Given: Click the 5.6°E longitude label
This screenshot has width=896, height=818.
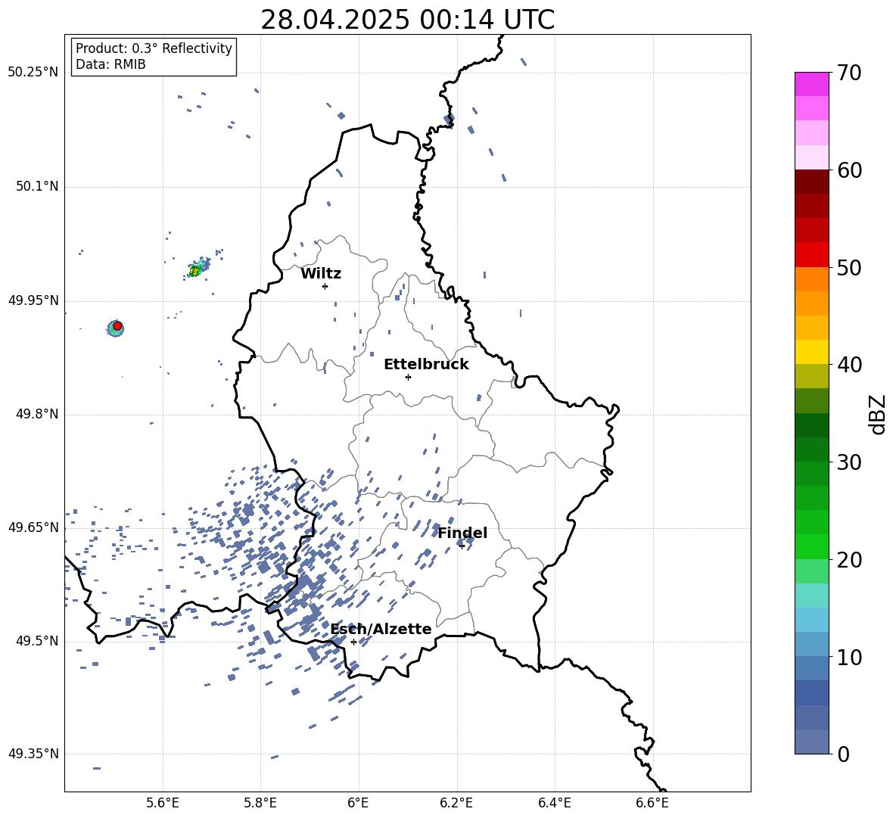Looking at the screenshot, I should point(163,803).
